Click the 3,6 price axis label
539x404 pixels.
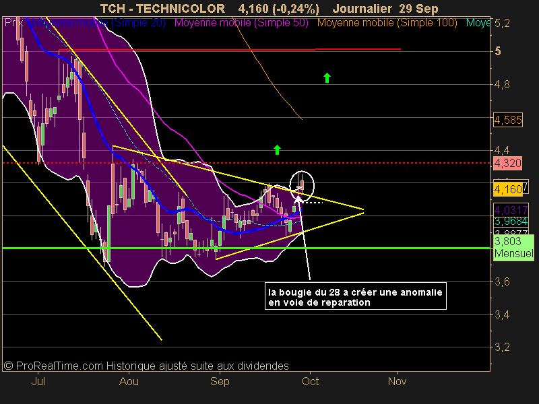click(x=502, y=282)
